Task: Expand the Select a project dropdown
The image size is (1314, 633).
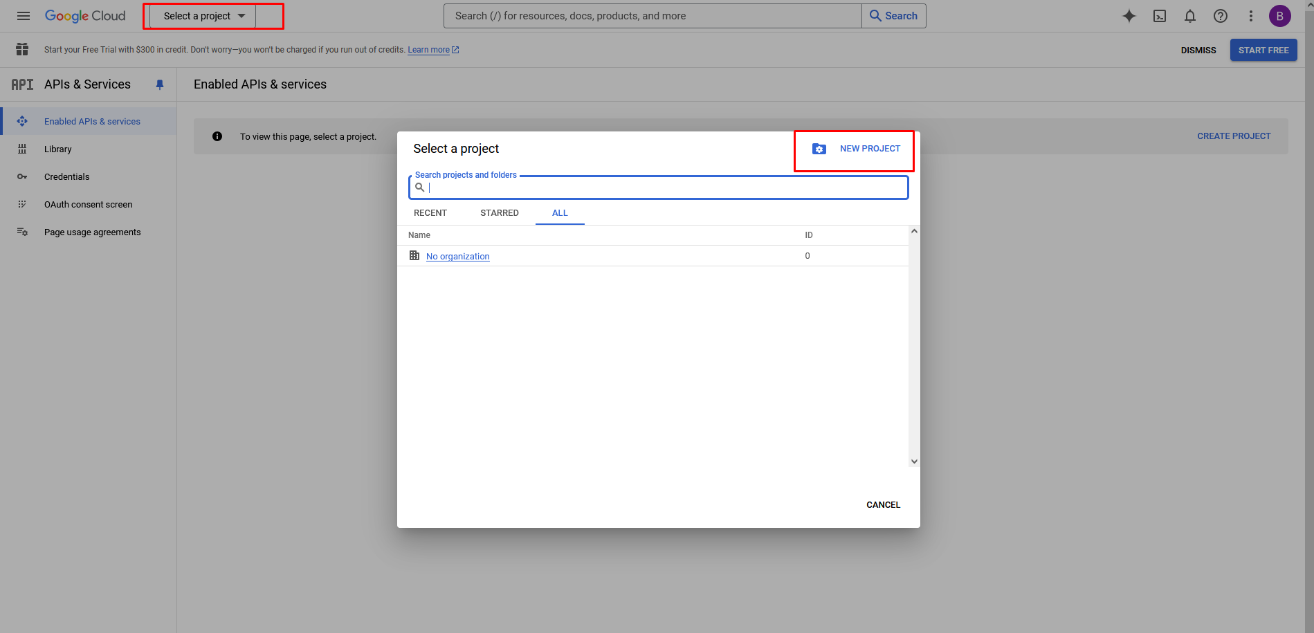Action: 203,16
